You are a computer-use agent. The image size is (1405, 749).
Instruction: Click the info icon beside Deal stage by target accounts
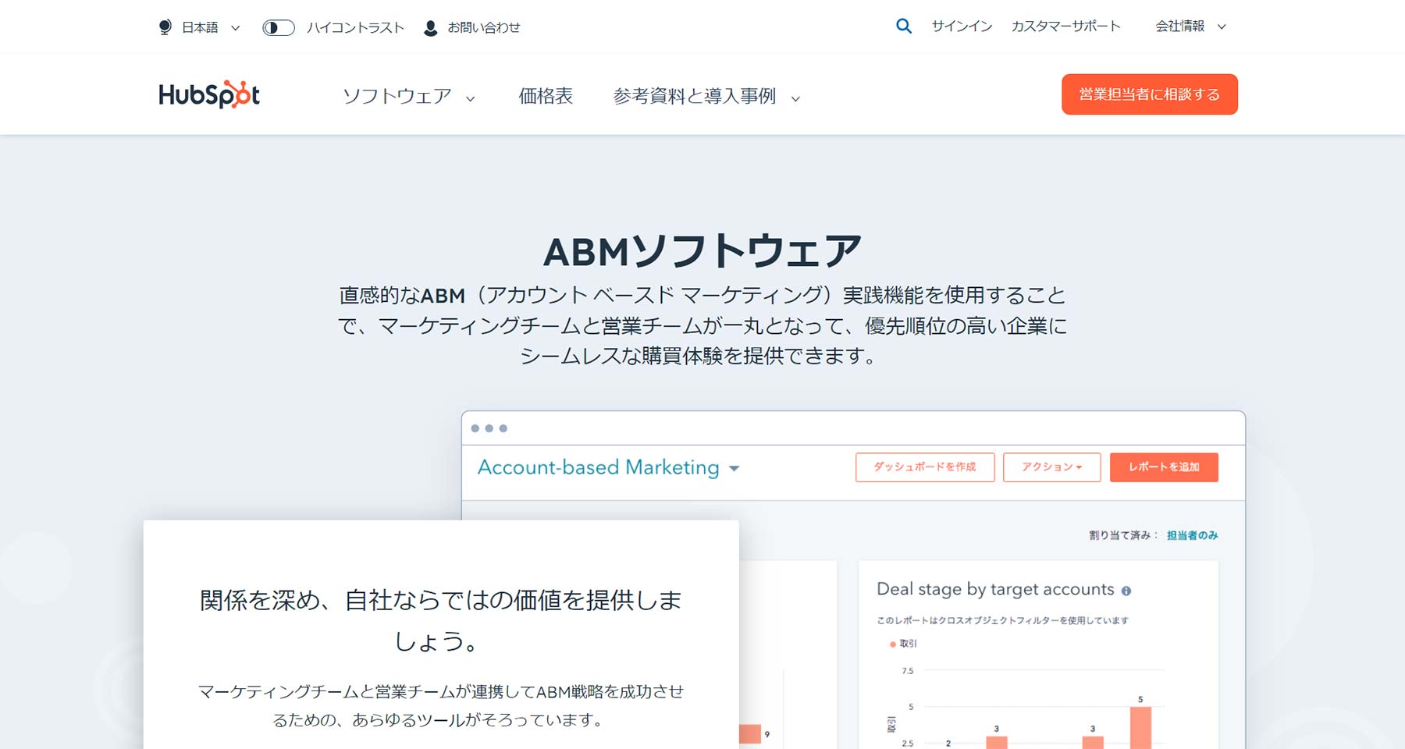[1126, 591]
